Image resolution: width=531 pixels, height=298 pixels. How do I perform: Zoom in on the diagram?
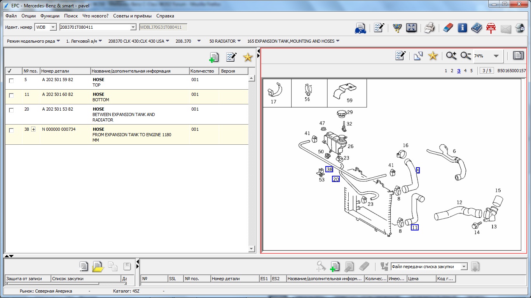coord(451,56)
